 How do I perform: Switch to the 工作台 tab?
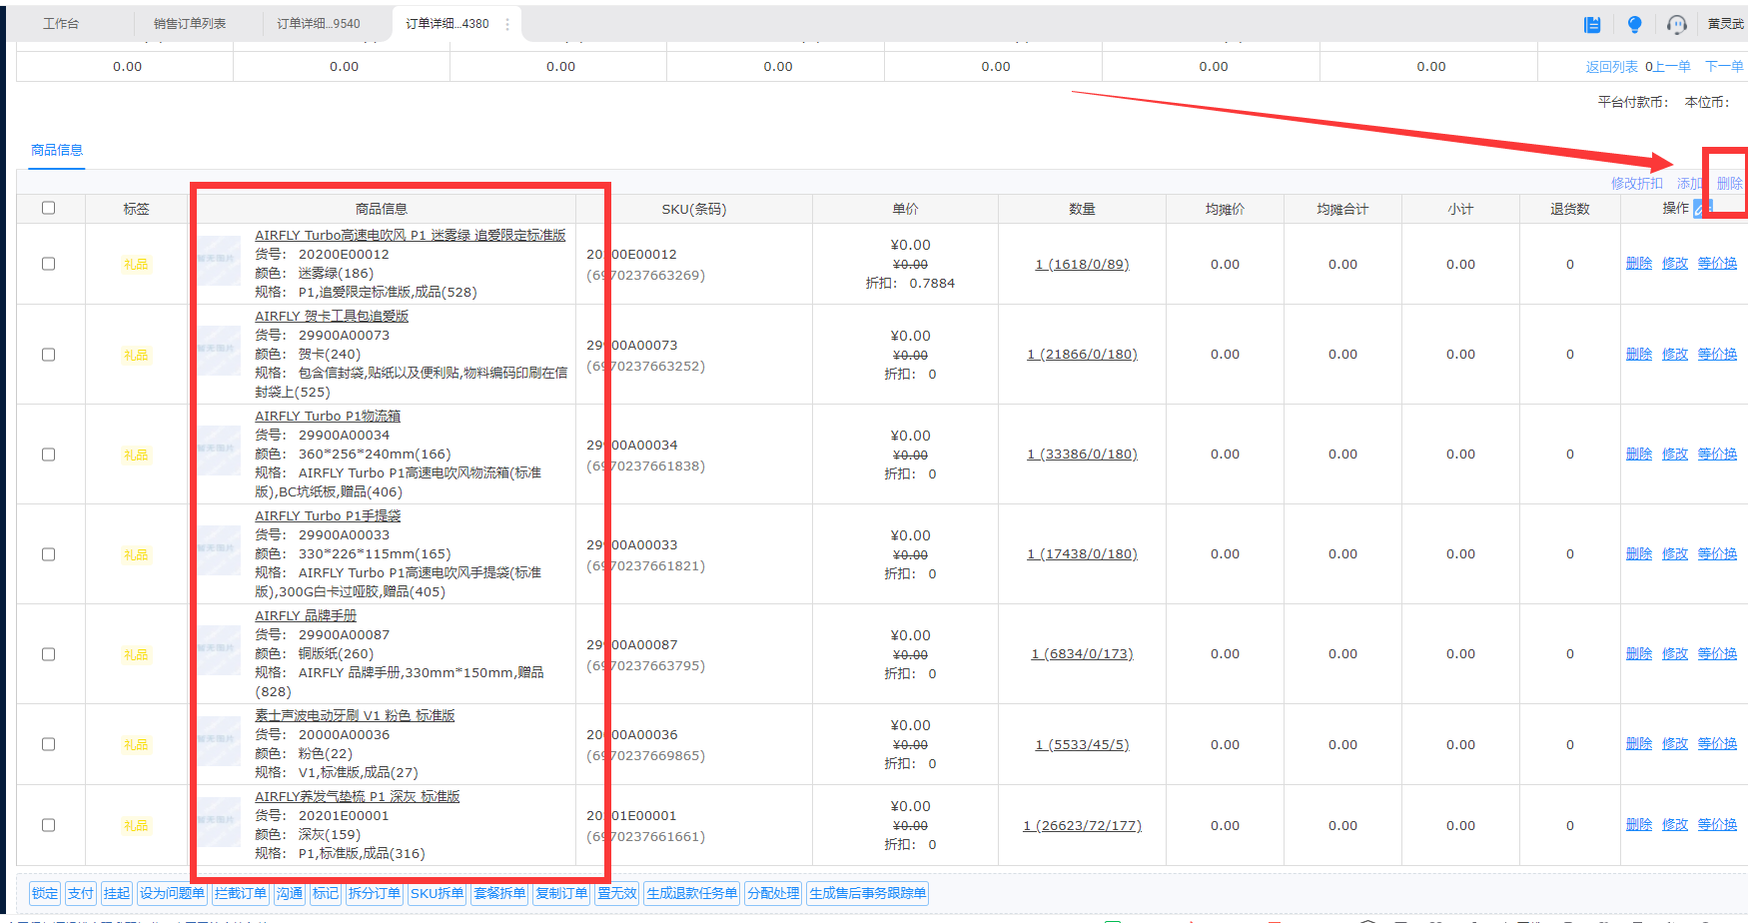point(61,24)
